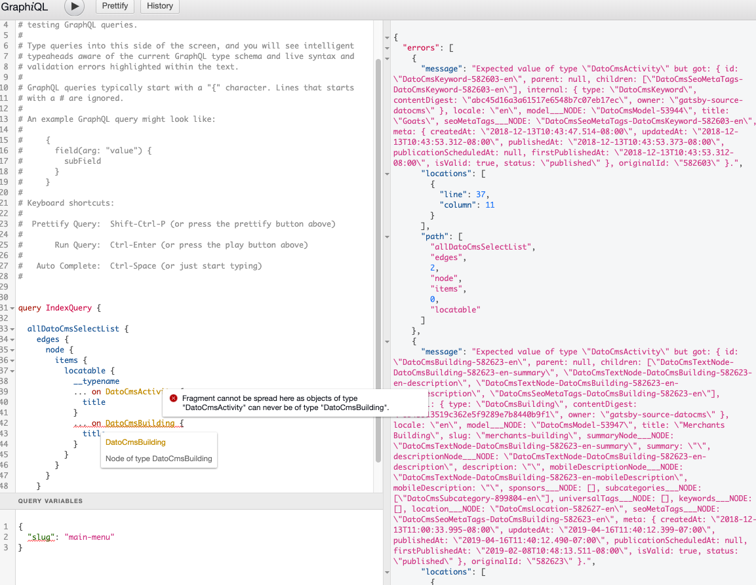This screenshot has width=756, height=585.
Task: Click the locatable field in the query
Action: [x=85, y=371]
